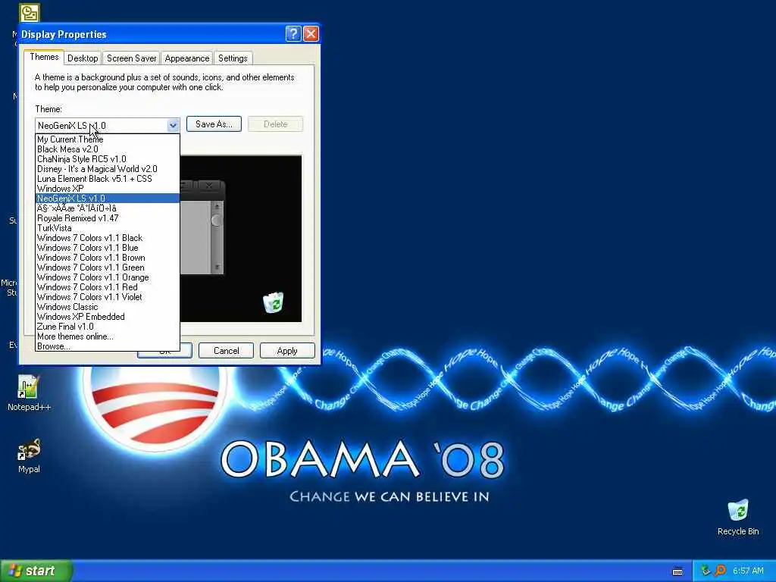Click More themes online... entry
Image resolution: width=776 pixels, height=582 pixels.
pos(108,336)
